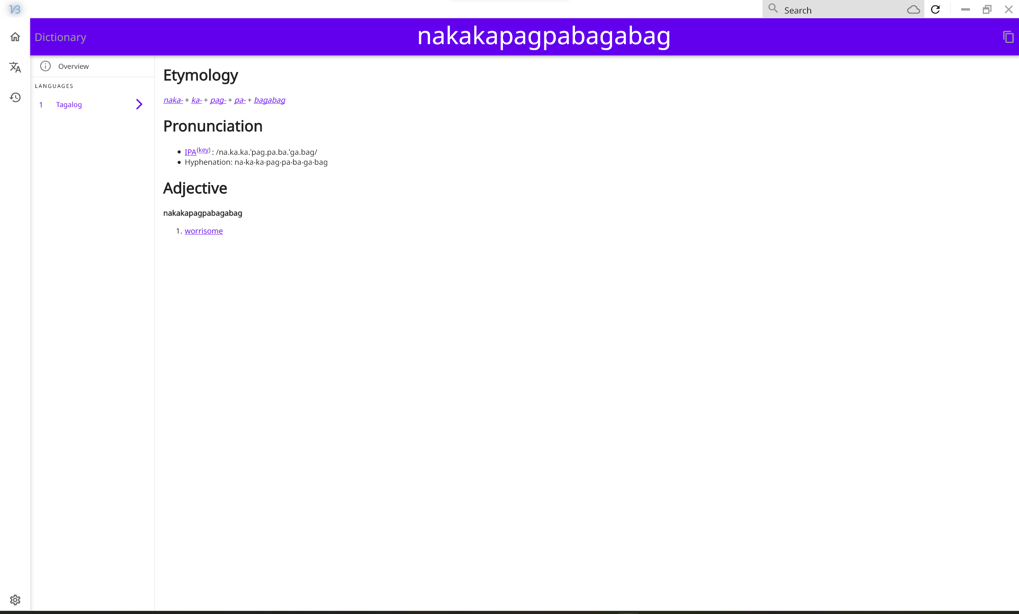Screen dimensions: 1019x614
Task: Click the IPA (key) superscript link
Action: click(x=203, y=150)
